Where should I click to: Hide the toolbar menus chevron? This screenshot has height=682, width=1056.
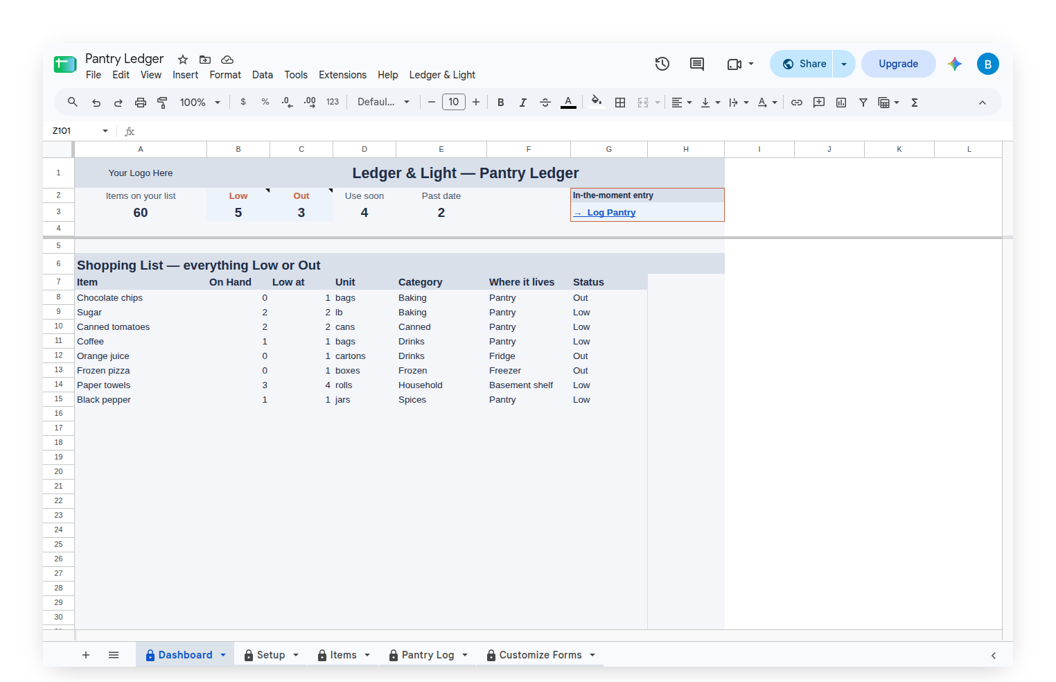click(983, 103)
